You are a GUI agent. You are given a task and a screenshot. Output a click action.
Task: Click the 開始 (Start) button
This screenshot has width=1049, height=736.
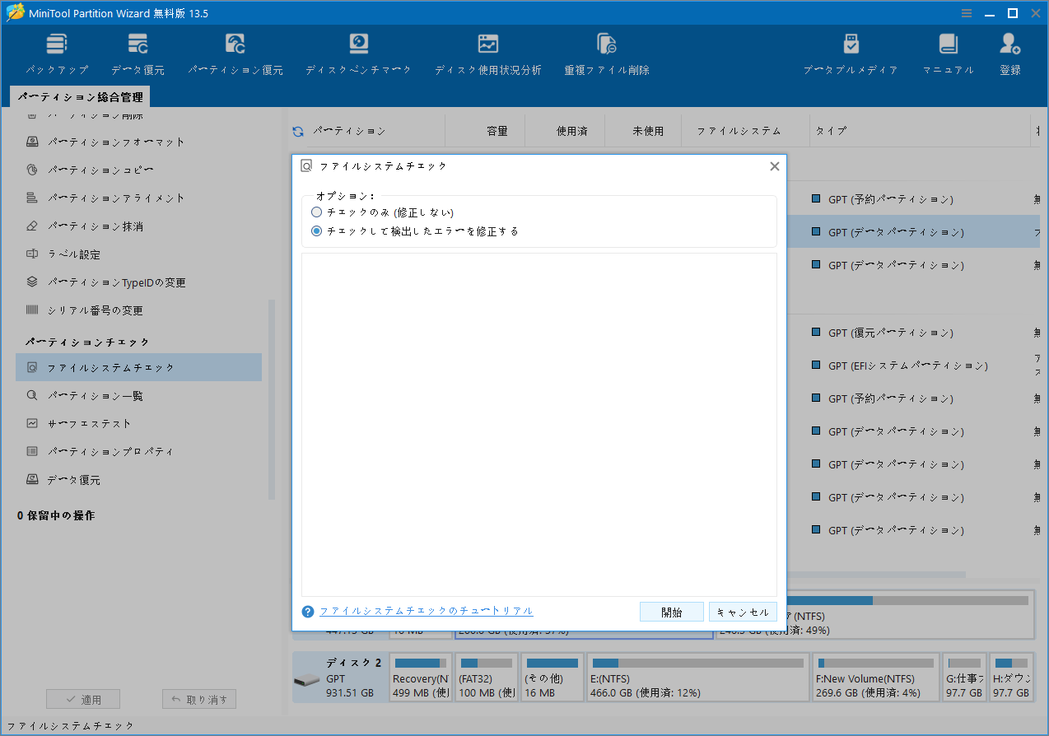tap(671, 611)
